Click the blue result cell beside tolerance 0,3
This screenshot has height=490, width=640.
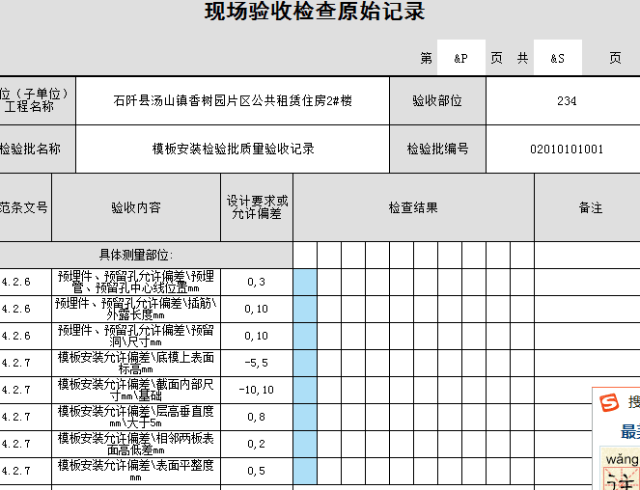[x=305, y=282]
